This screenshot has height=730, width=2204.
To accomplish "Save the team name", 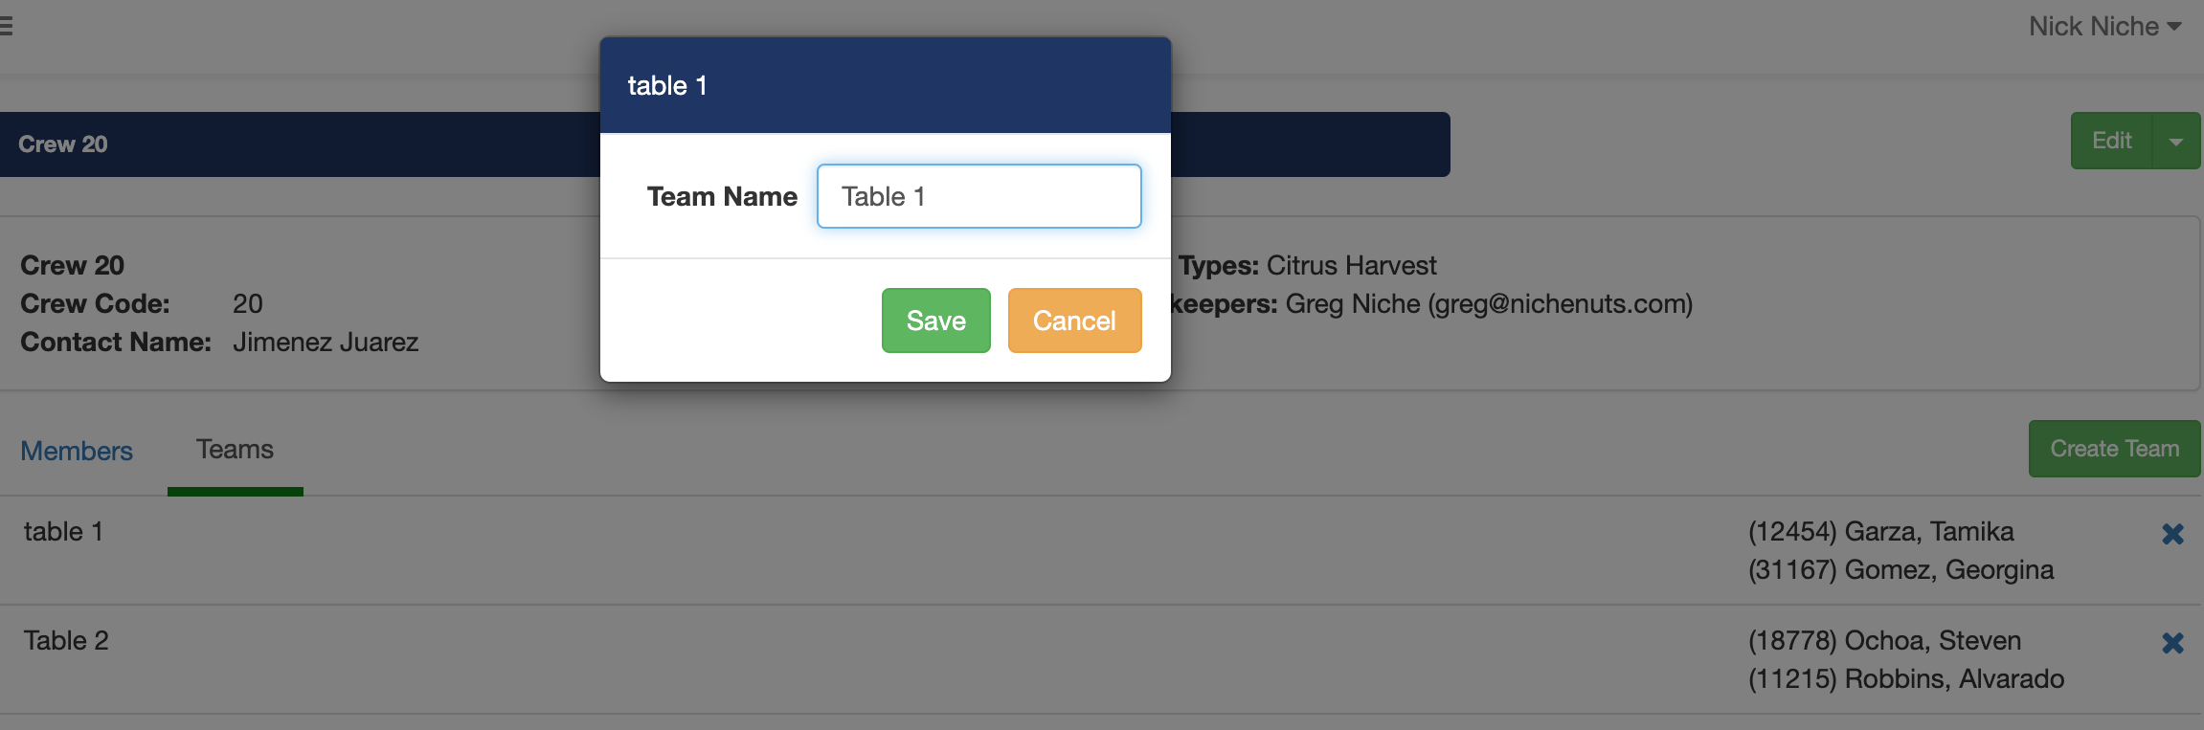I will [x=935, y=321].
